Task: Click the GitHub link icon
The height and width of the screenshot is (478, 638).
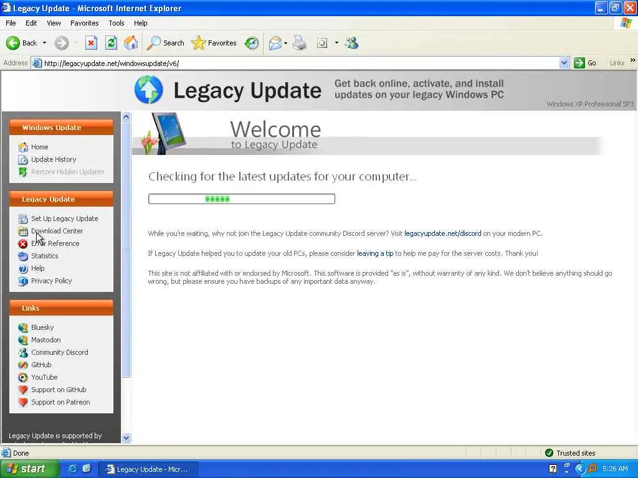Action: pyautogui.click(x=23, y=365)
